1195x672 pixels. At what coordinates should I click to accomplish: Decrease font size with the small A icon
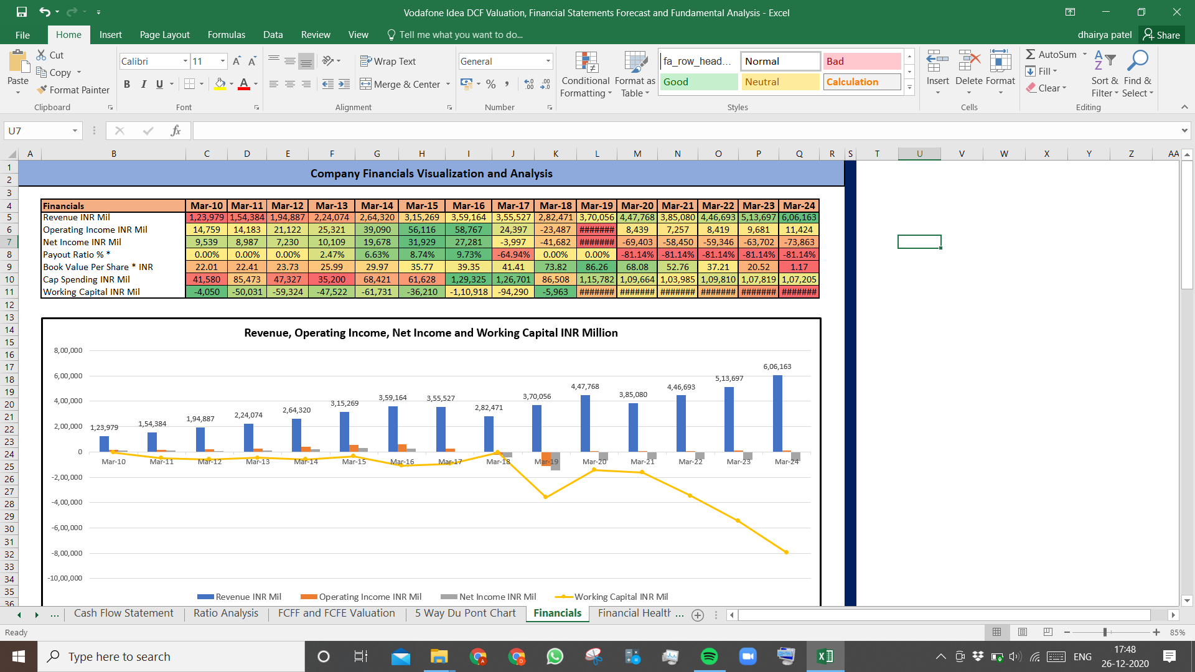[x=252, y=61]
